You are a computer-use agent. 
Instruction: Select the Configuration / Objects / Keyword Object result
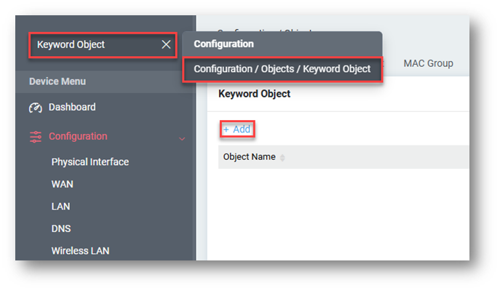(282, 69)
